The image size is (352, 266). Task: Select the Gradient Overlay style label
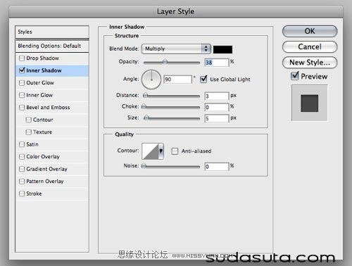(46, 169)
